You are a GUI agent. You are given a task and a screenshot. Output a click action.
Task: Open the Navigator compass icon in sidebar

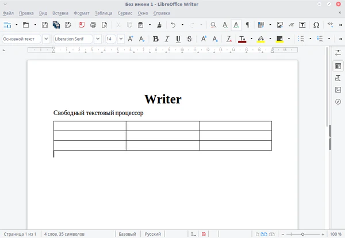[x=338, y=102]
